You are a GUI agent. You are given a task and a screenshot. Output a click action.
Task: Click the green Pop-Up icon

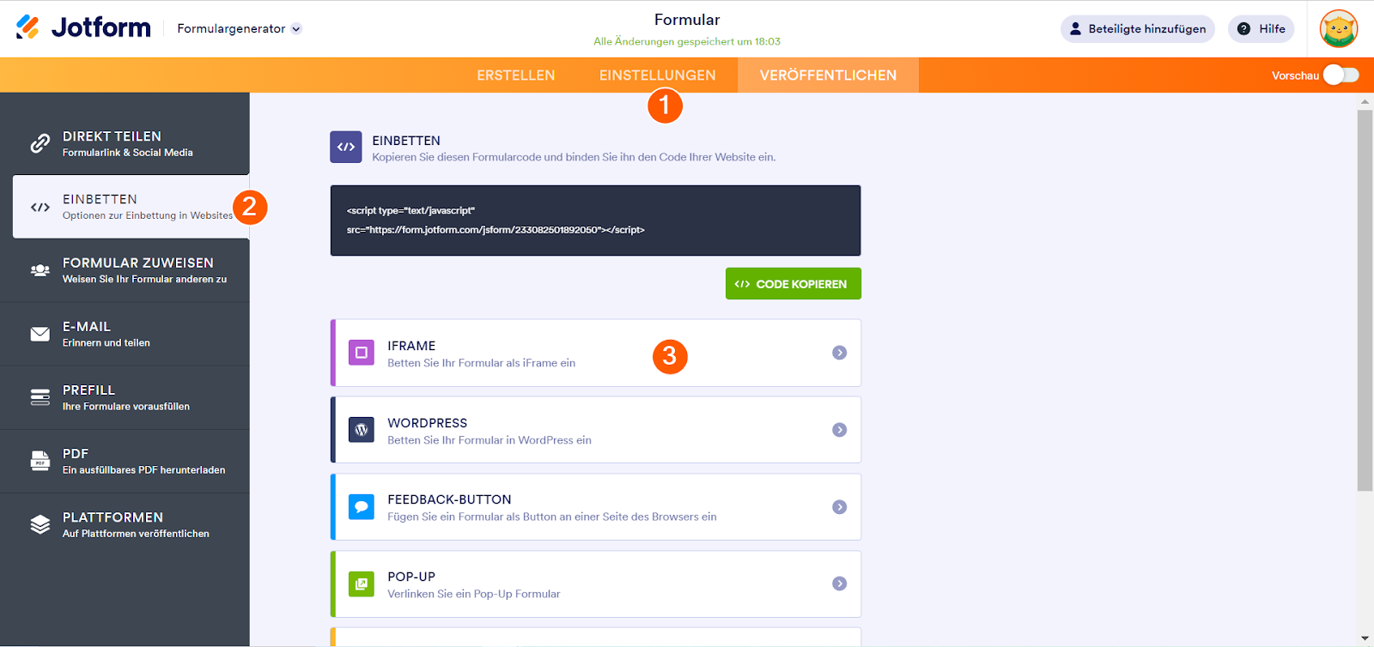(x=361, y=584)
